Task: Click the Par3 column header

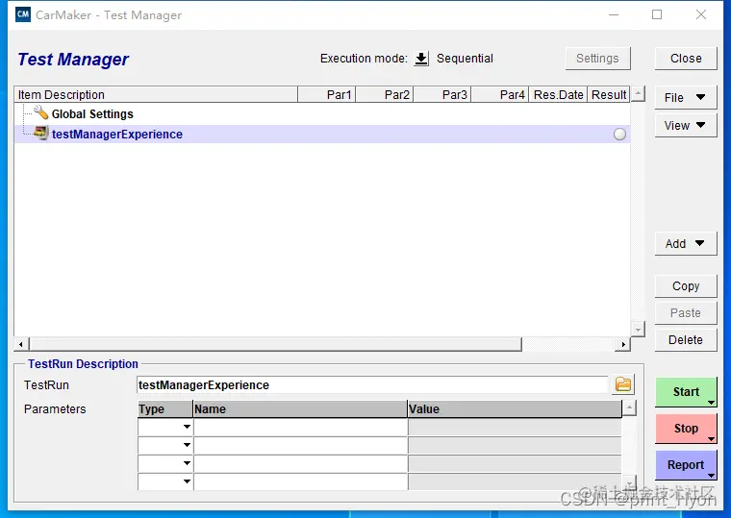Action: pyautogui.click(x=442, y=94)
